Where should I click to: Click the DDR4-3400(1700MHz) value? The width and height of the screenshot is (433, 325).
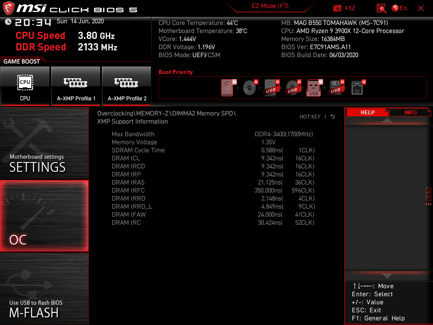(284, 134)
